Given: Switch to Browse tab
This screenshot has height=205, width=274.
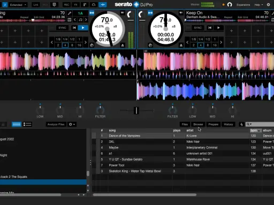Looking at the screenshot, I should pyautogui.click(x=198, y=124).
